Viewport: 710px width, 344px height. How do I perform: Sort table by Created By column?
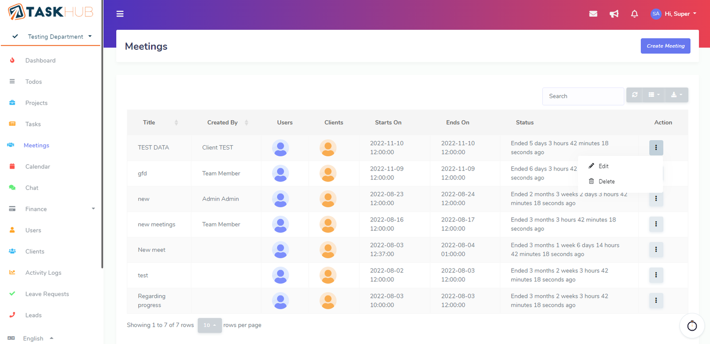coord(223,123)
